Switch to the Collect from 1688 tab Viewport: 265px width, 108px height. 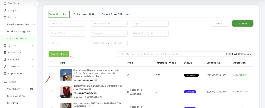tap(84, 15)
